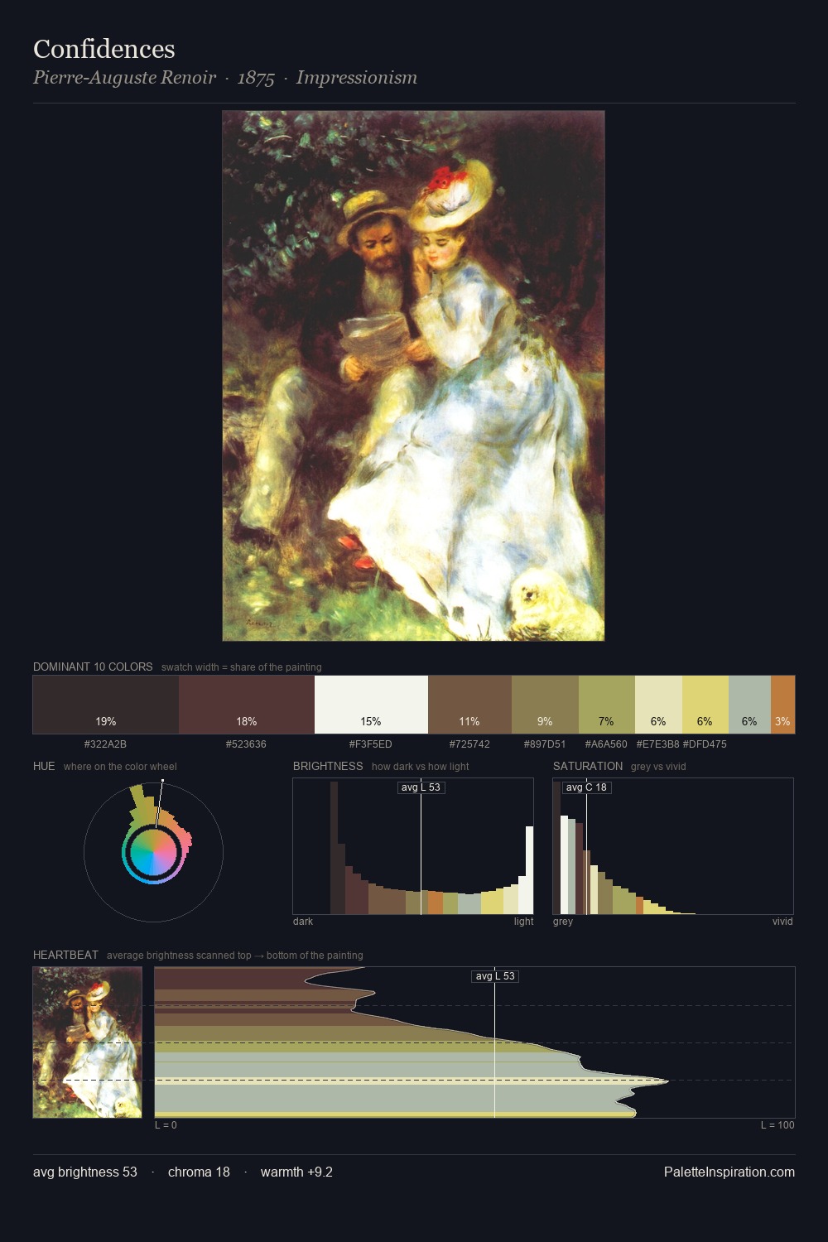The width and height of the screenshot is (828, 1242).
Task: Choose the brown swatch labeled 11%
Action: [x=469, y=705]
